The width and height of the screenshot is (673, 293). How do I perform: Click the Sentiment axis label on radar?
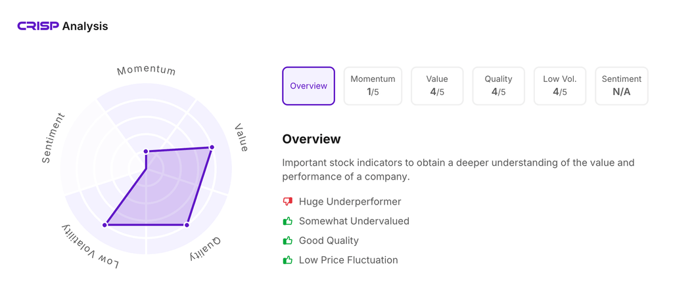click(53, 138)
